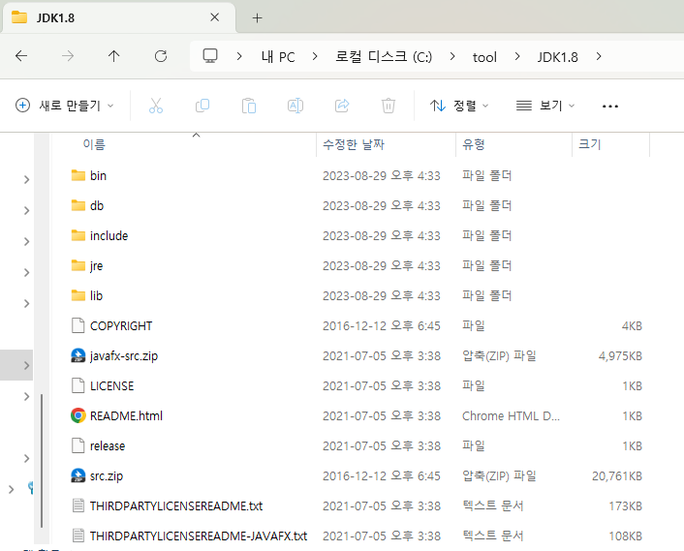Navigate to 내 PC breadcrumb
Viewport: 684px width, 551px height.
278,57
